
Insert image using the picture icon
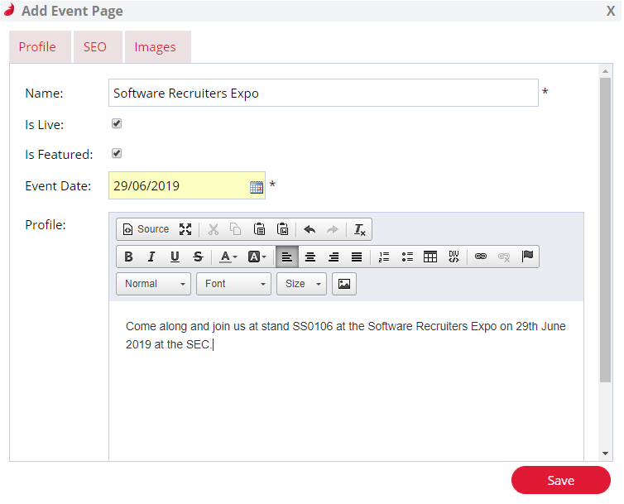344,284
